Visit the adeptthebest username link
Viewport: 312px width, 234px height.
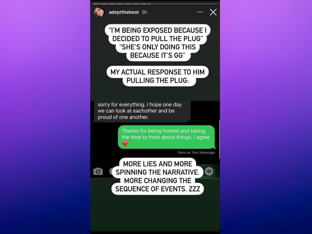124,12
